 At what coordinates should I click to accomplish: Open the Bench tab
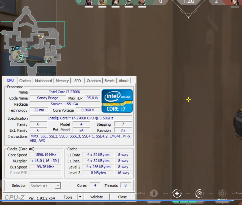tap(109, 81)
